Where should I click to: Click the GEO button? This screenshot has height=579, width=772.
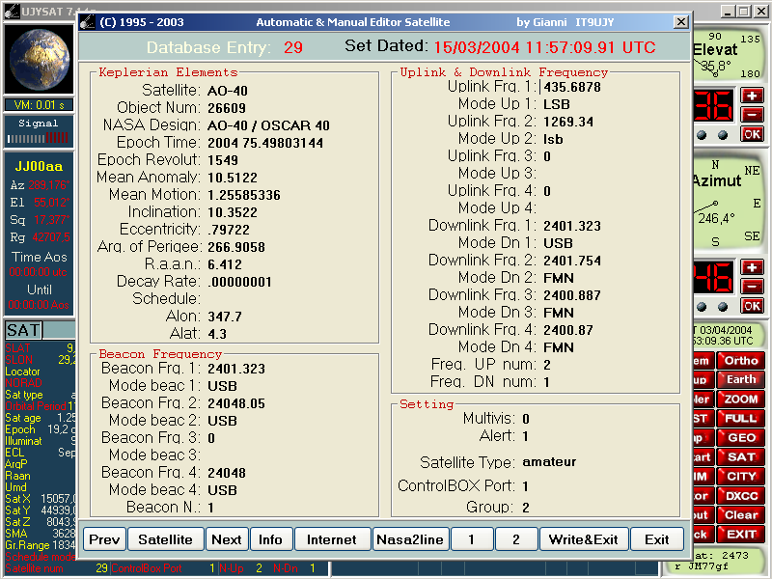pyautogui.click(x=741, y=438)
